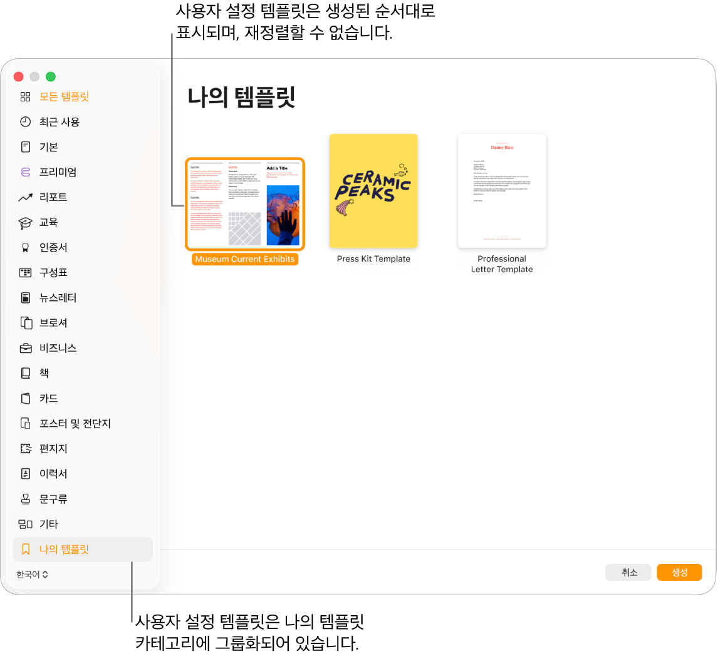Click the green zoom window button
This screenshot has height=654, width=718.
[51, 76]
